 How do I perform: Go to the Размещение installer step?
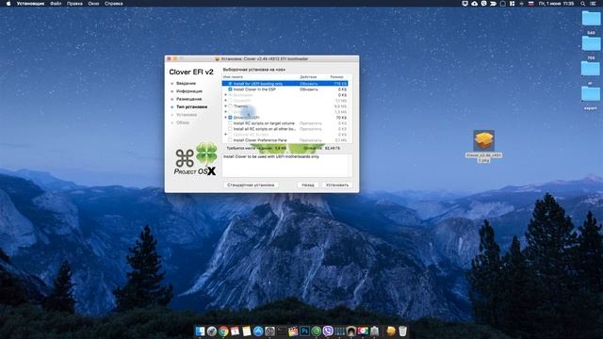pos(188,99)
